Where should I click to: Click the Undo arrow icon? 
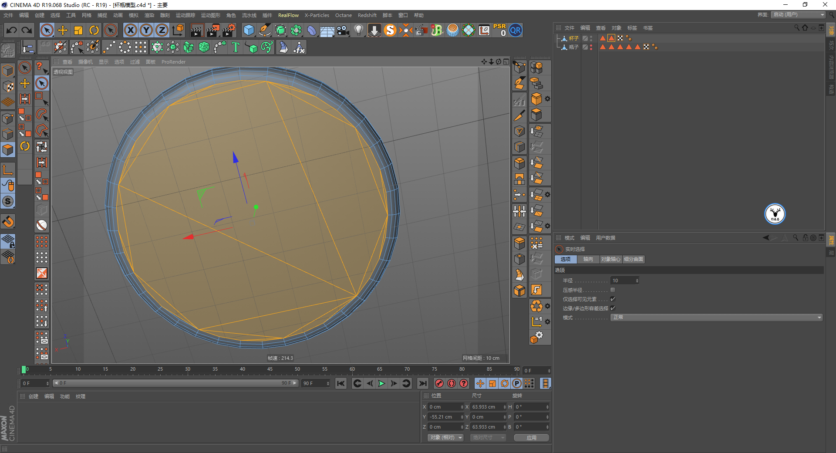pos(12,30)
